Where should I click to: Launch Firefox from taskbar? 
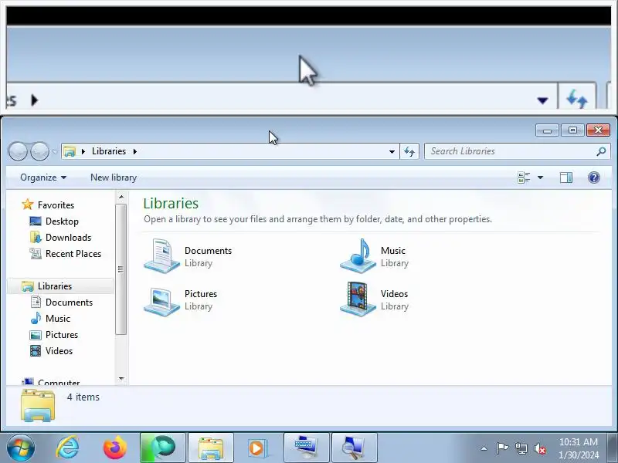click(115, 448)
